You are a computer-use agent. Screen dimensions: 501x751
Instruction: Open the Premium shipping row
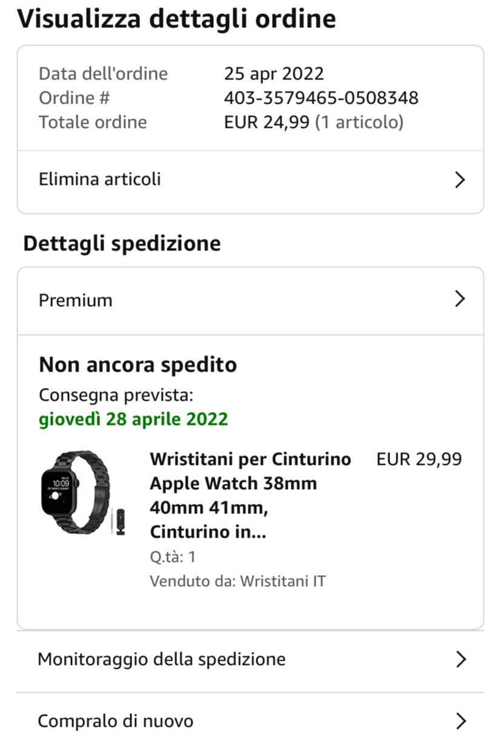(250, 301)
